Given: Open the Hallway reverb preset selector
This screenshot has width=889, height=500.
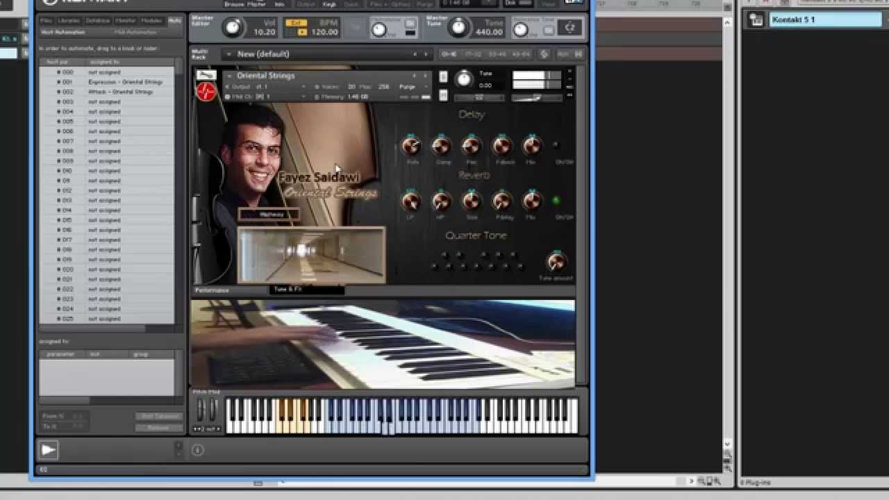Looking at the screenshot, I should [268, 215].
